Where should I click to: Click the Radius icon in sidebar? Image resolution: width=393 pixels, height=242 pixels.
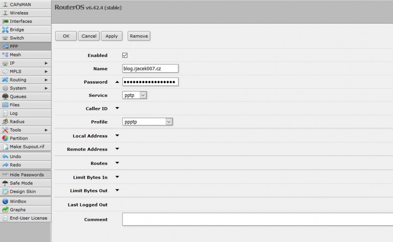(5, 122)
